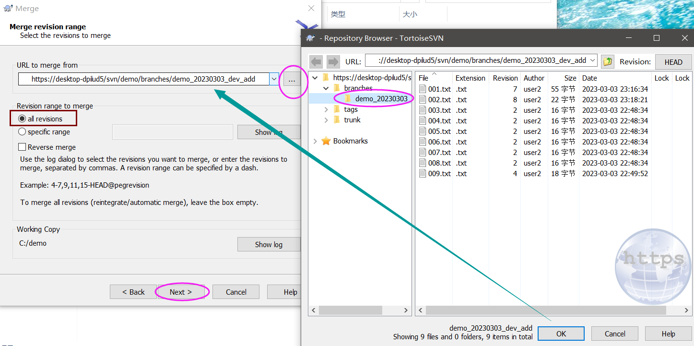Click the '...' browse button in Merge dialog
This screenshot has height=346, width=694.
[x=292, y=80]
